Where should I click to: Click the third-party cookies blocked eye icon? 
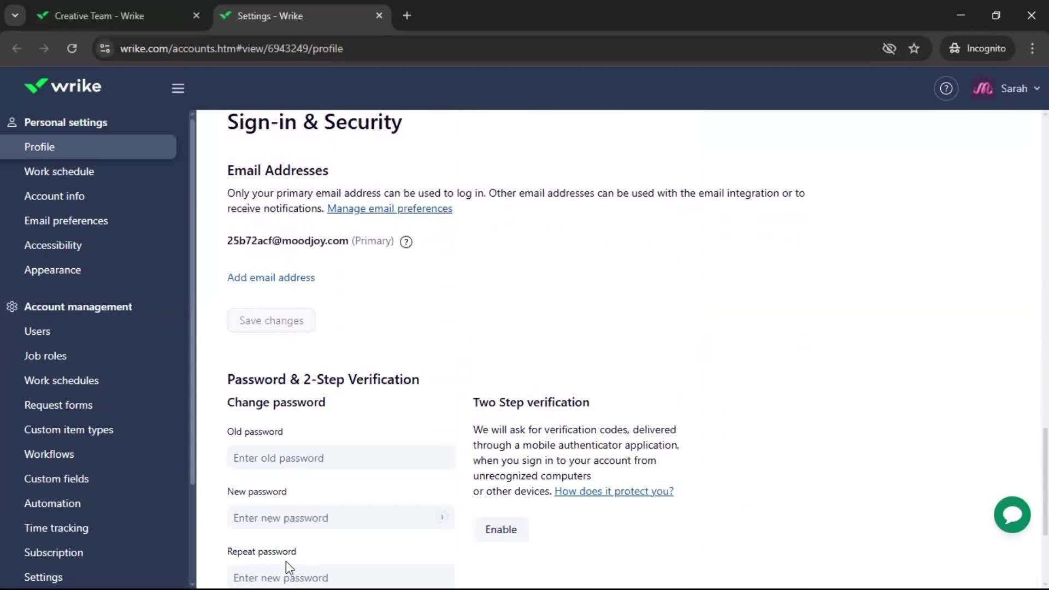point(889,49)
